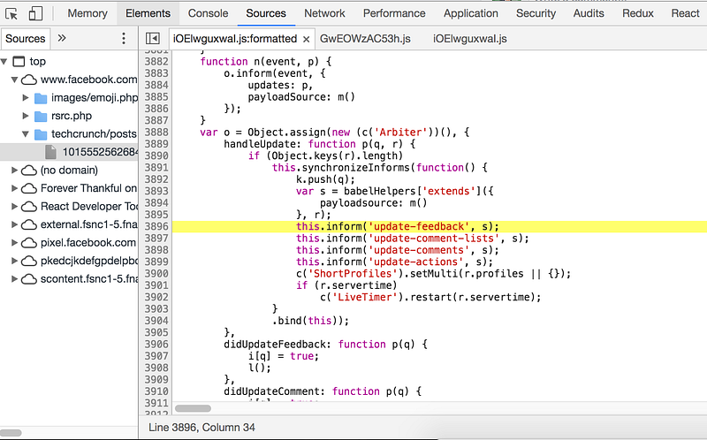
Task: Expand the images/emoji.php folder
Action: pos(26,97)
